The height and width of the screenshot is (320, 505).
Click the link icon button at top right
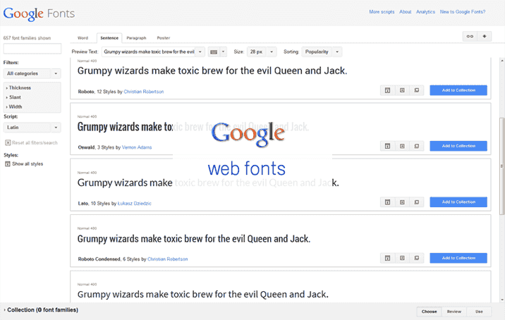tap(470, 37)
